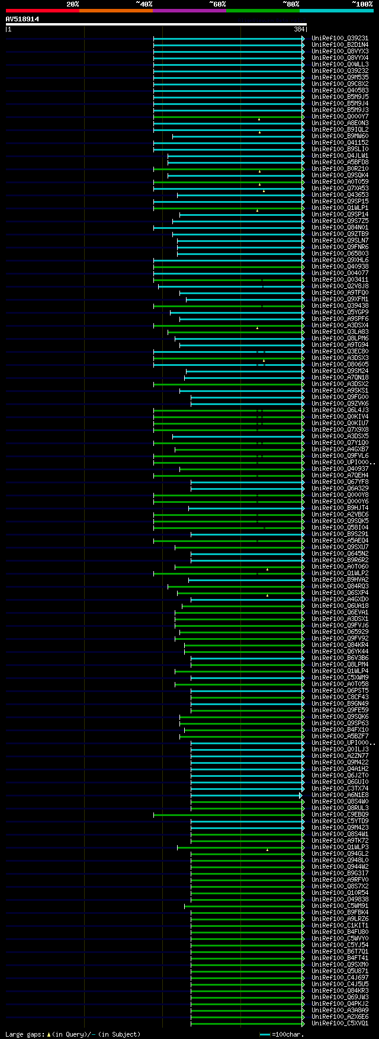Click the red 20% identity legend segment
This screenshot has width=379, height=1039.
(43, 11)
